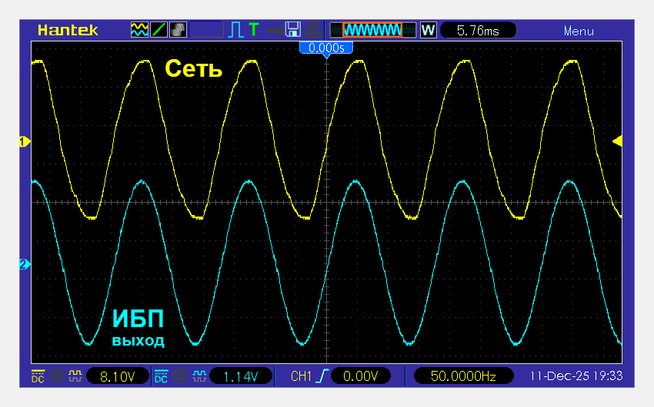Click the cyan выход label
654x407 pixels.
coord(138,341)
